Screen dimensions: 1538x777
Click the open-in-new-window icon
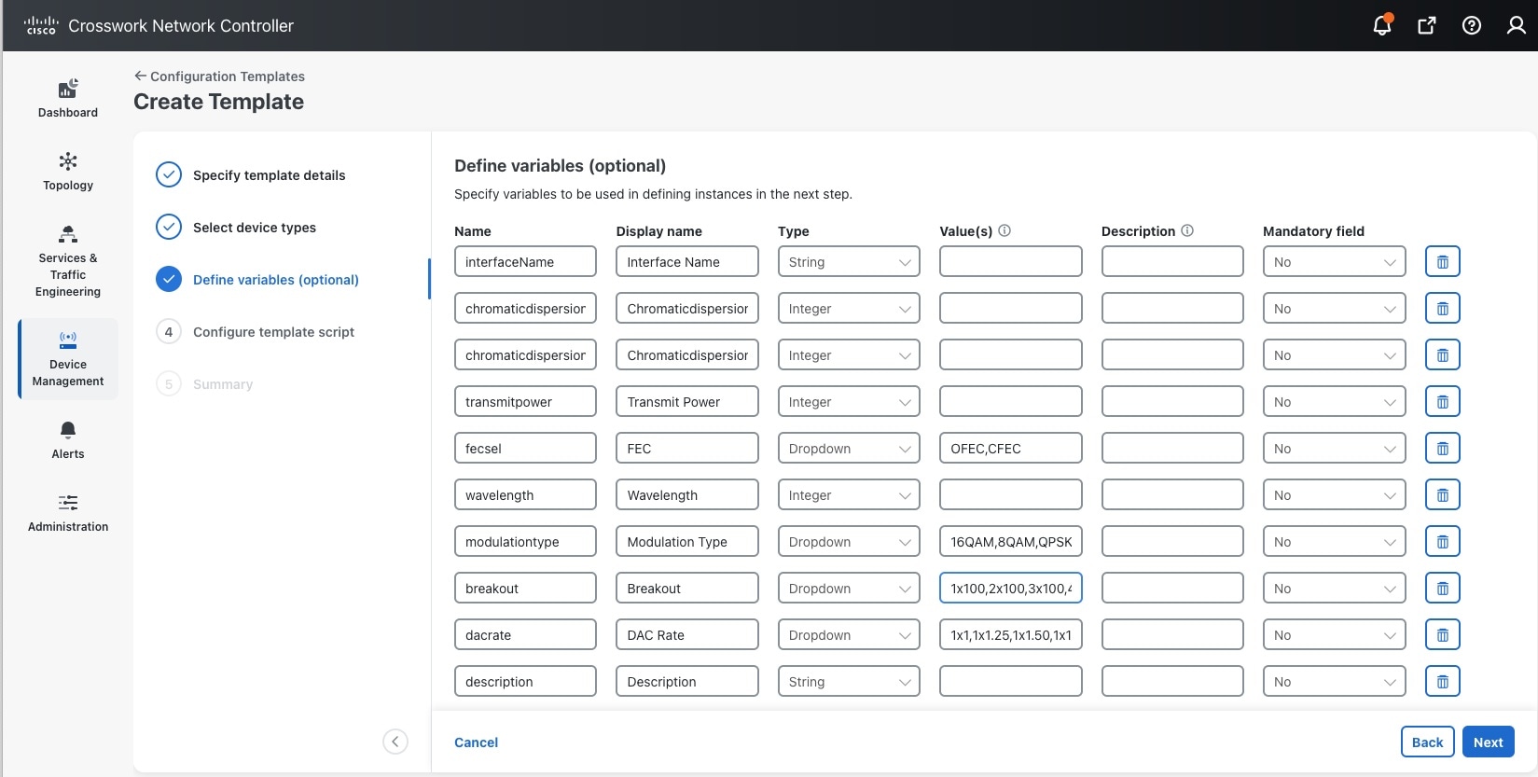(x=1427, y=25)
